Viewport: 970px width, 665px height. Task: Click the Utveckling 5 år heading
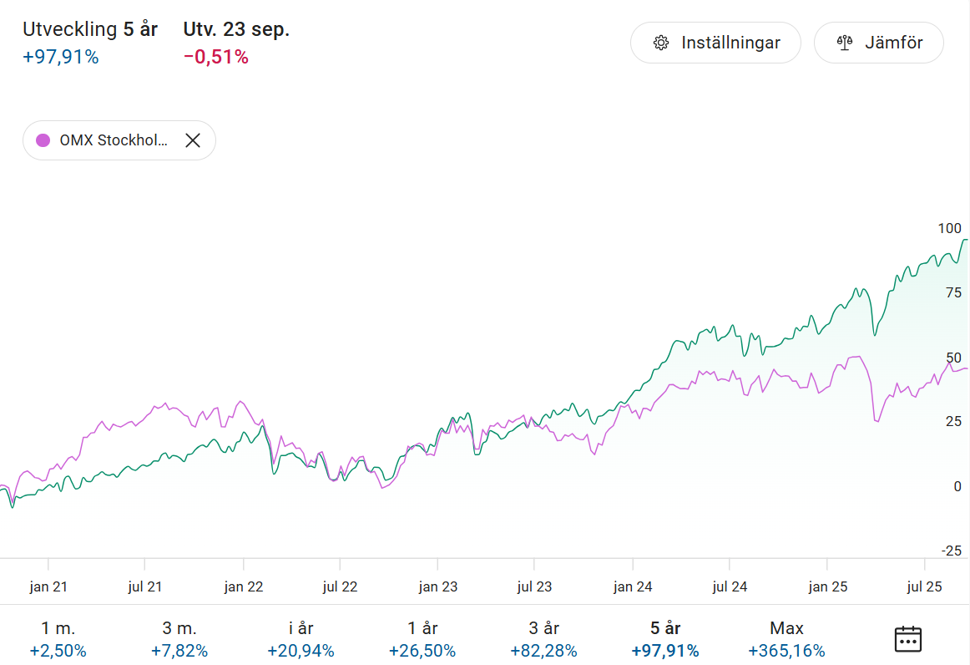(x=90, y=29)
